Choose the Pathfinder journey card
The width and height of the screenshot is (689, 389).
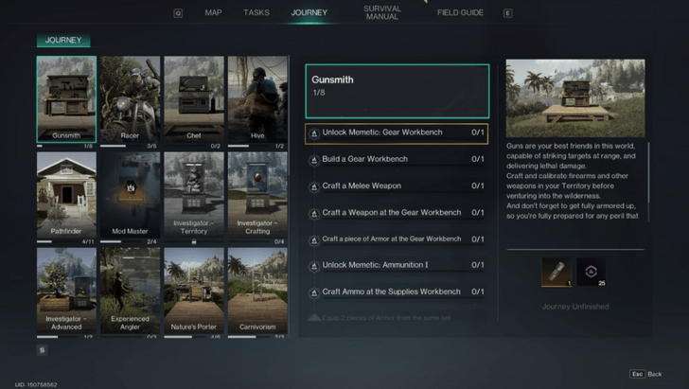pyautogui.click(x=66, y=197)
